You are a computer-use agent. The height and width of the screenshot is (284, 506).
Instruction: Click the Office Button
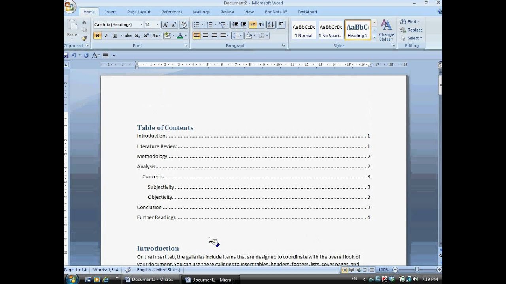(x=70, y=7)
